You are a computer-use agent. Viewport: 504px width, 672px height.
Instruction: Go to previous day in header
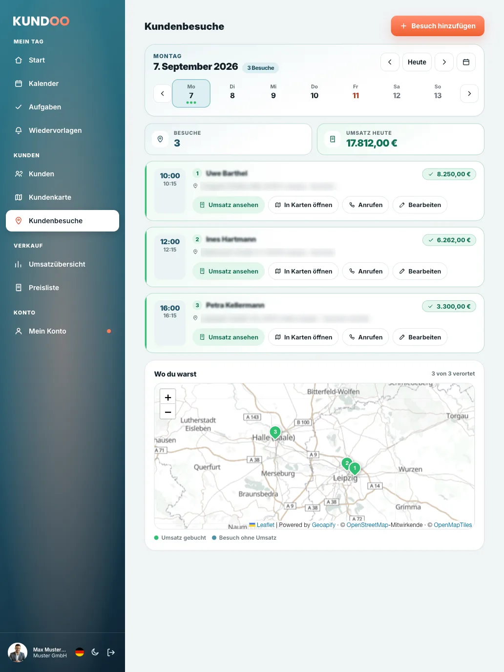coord(390,62)
